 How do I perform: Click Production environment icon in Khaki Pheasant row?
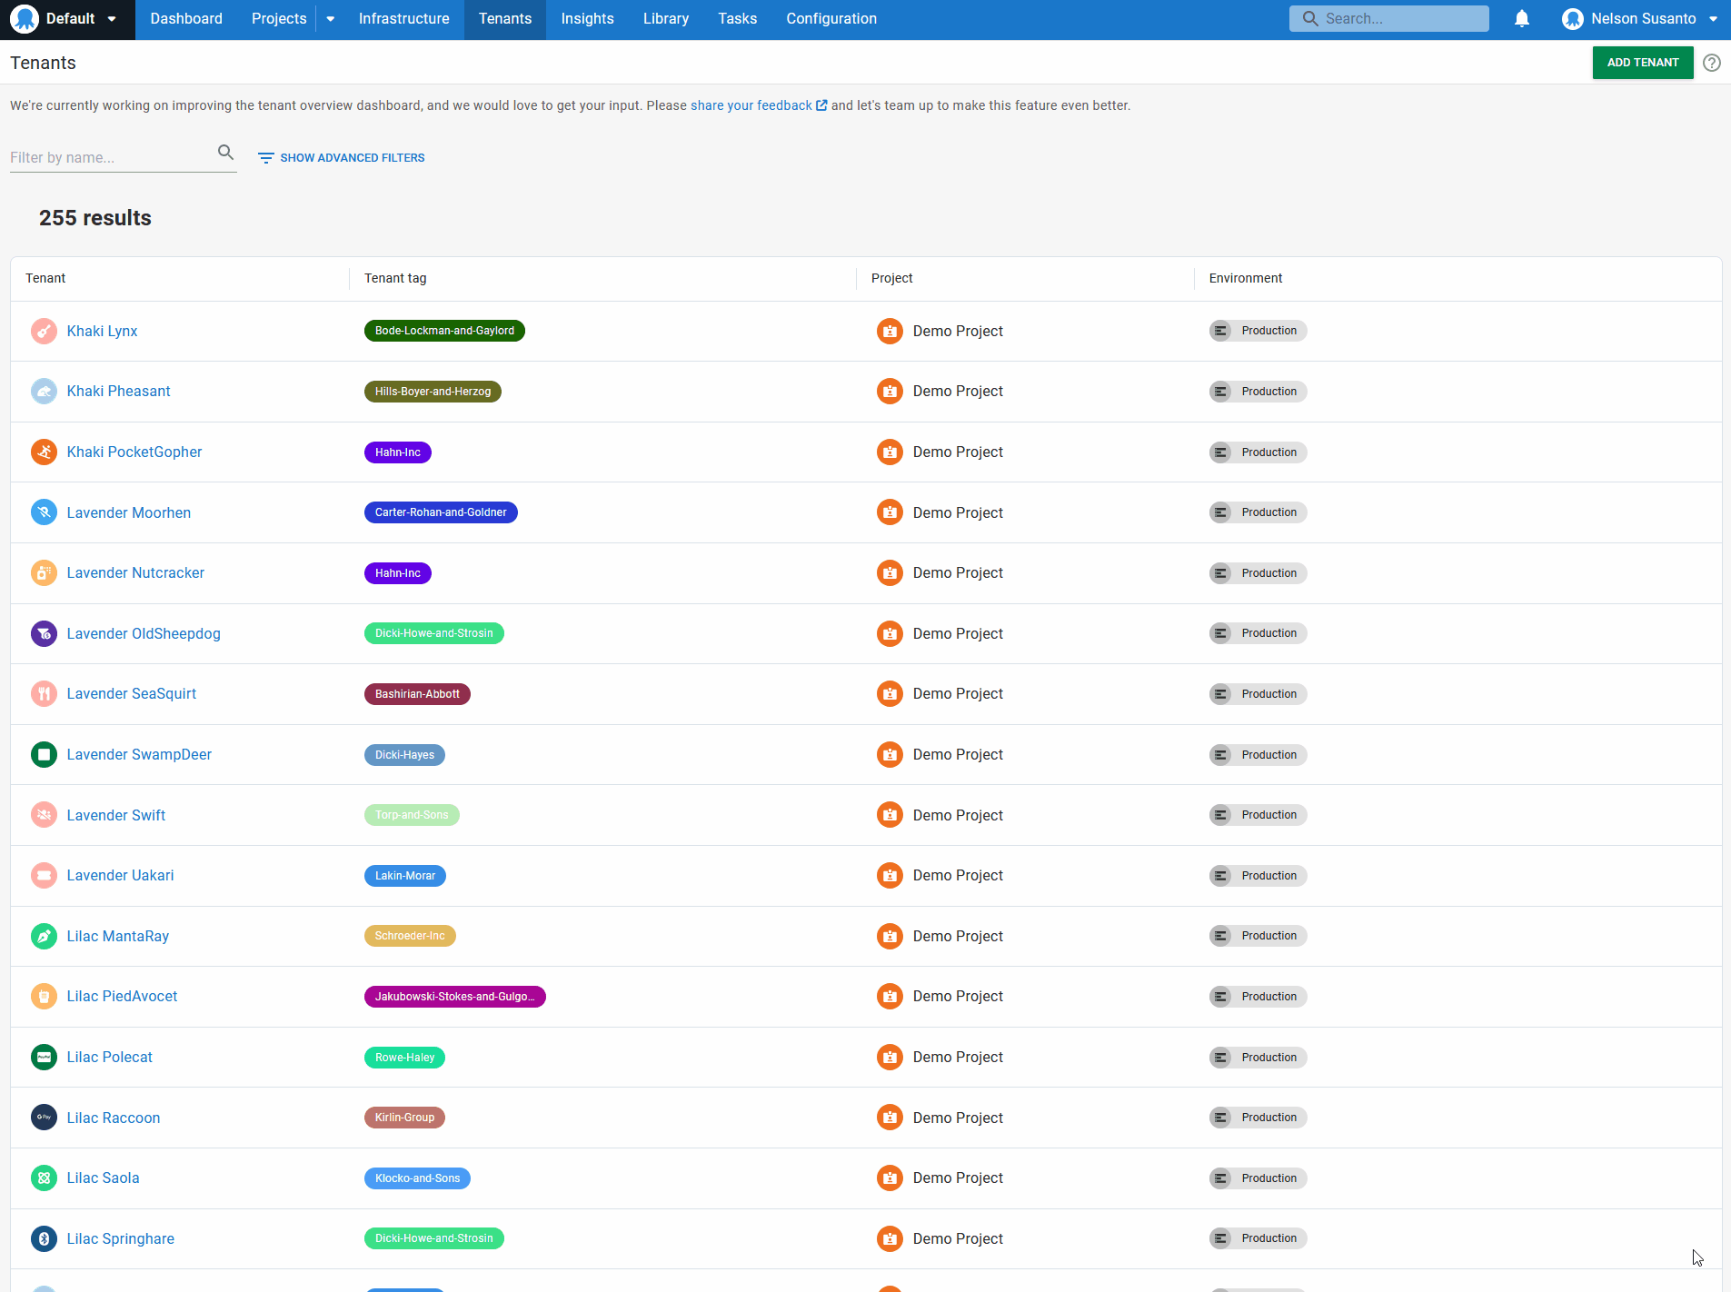coord(1220,392)
